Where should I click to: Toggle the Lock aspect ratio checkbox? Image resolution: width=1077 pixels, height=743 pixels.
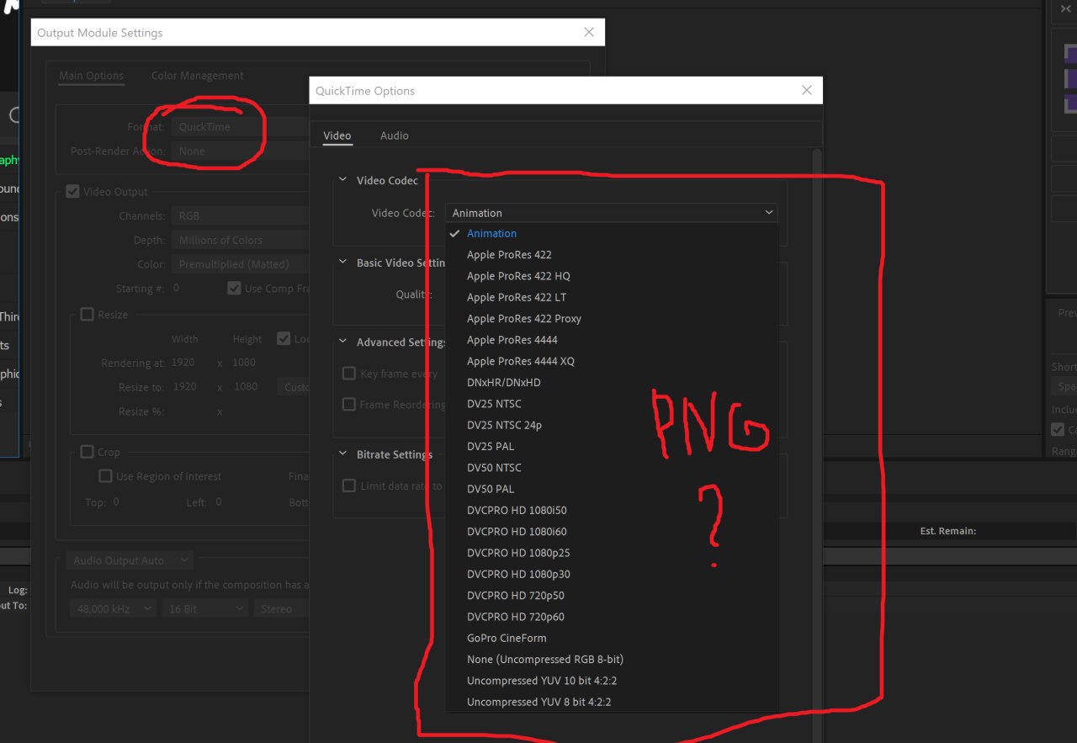point(284,339)
